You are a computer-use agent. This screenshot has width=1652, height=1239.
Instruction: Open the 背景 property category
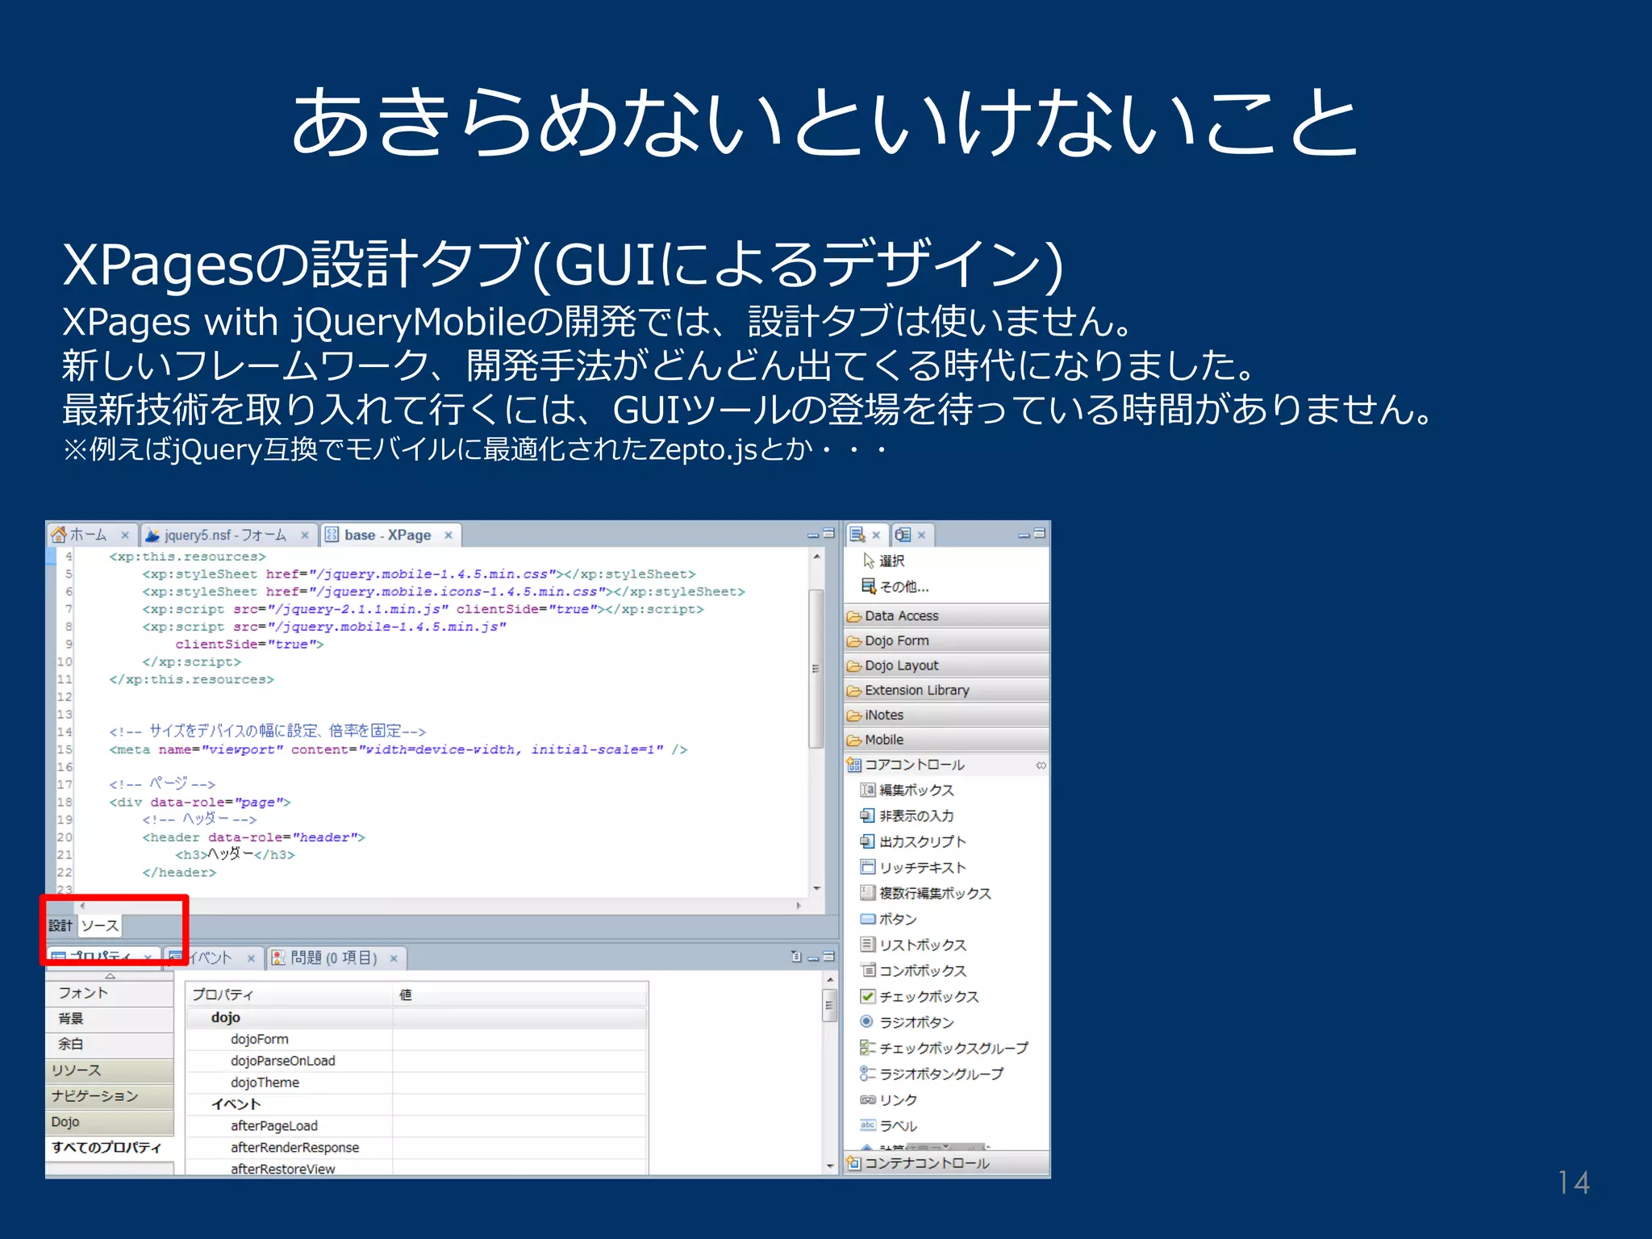110,1019
